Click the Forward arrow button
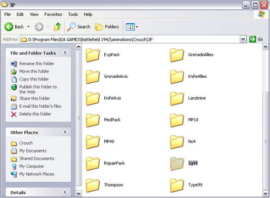The height and width of the screenshot is (198, 270). pyautogui.click(x=39, y=27)
